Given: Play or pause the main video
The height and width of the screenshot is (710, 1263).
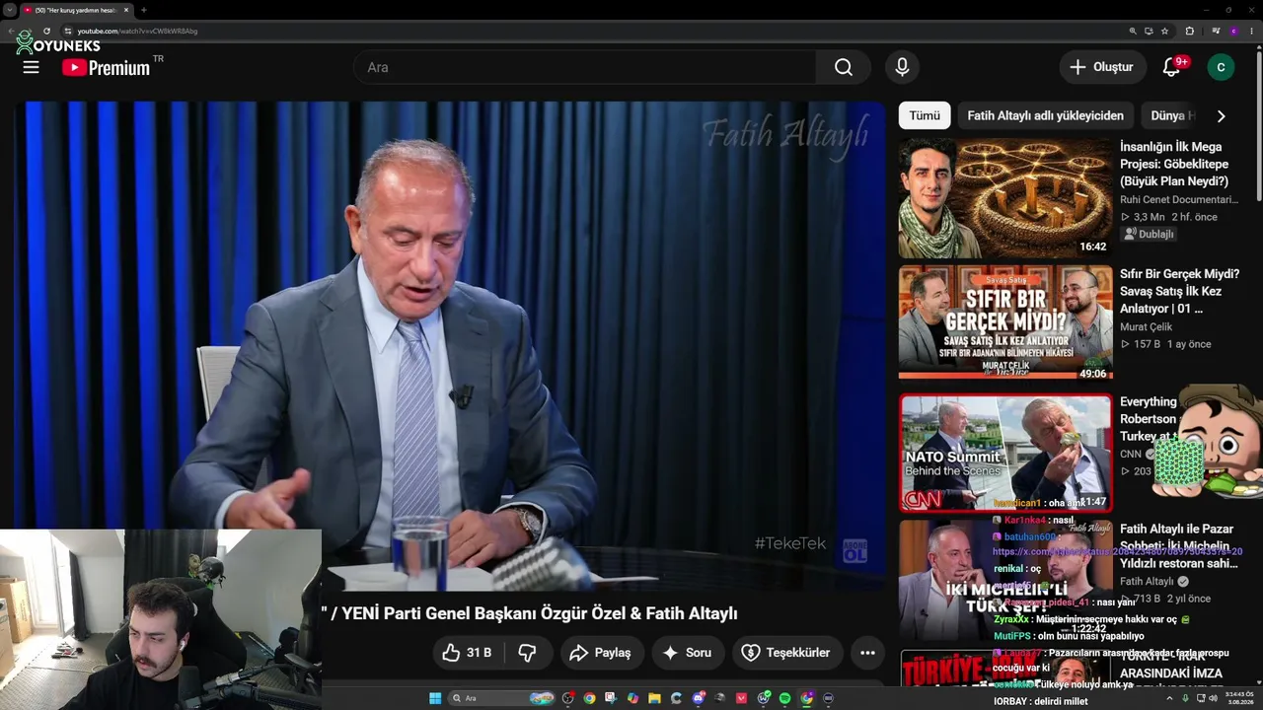Looking at the screenshot, I should click(x=450, y=345).
